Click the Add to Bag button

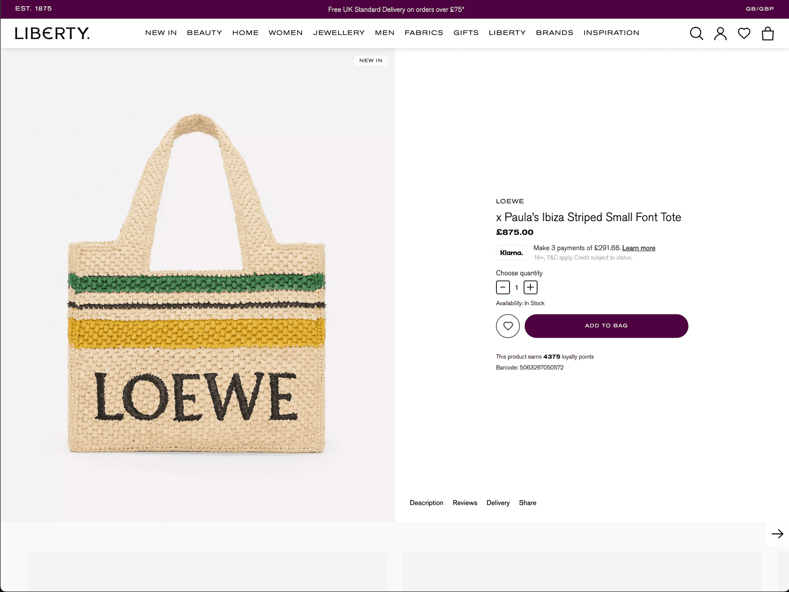[x=606, y=326]
